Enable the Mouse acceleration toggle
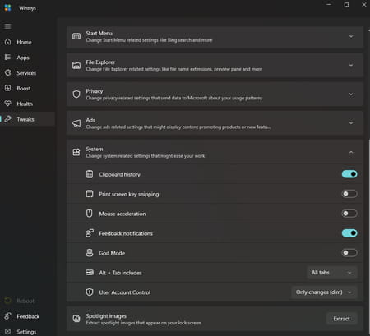370x336 pixels. 349,214
